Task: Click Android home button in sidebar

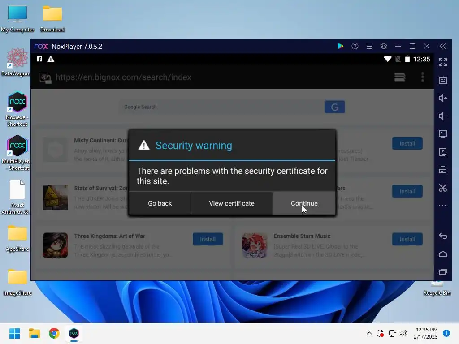Action: [442, 254]
